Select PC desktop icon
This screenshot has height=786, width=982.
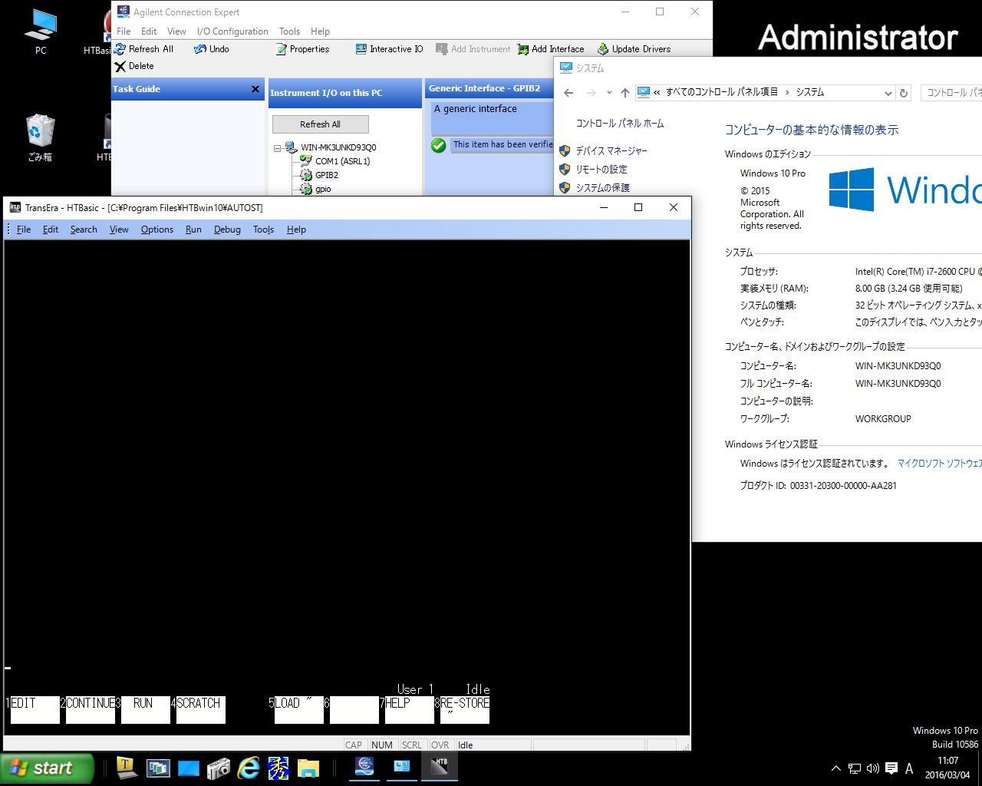(41, 32)
